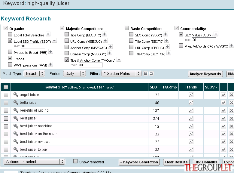
Task: Approve benefits of juicing with checkmark icon
Action: coord(223,110)
